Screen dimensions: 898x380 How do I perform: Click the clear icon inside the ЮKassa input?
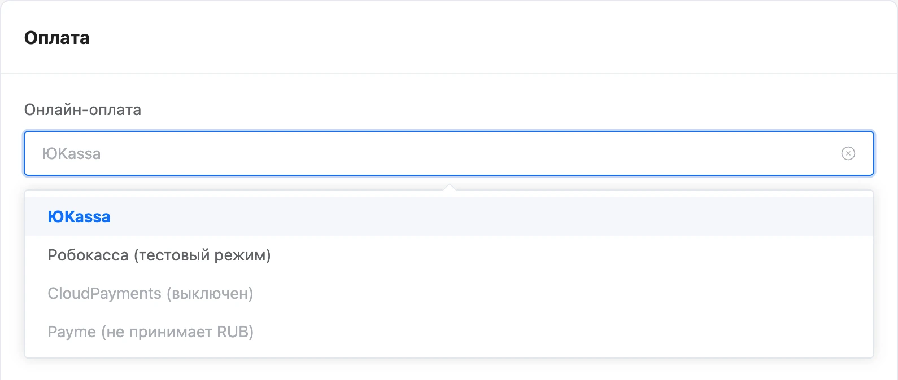(x=848, y=153)
